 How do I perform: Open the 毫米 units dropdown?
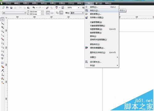pos(83,13)
